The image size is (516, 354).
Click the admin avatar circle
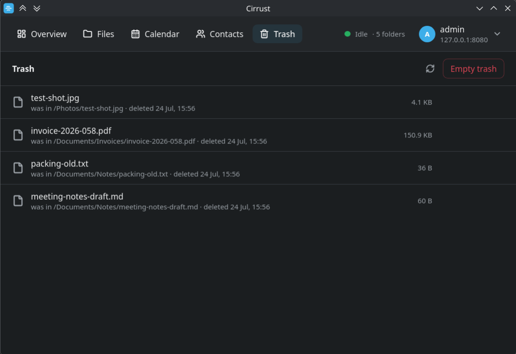click(x=427, y=34)
